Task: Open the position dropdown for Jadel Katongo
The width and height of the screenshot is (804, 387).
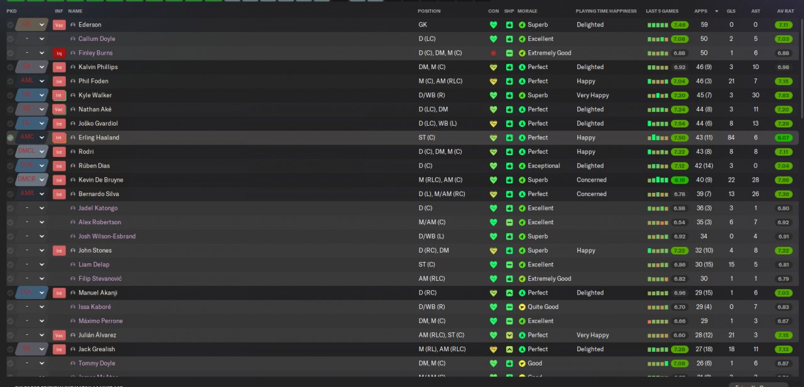Action: click(x=32, y=209)
